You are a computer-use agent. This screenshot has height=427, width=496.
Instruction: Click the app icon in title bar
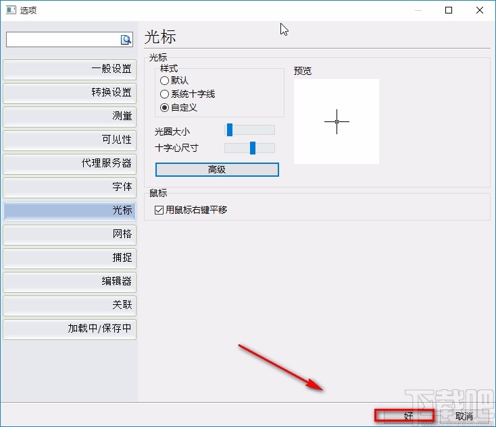pyautogui.click(x=11, y=10)
